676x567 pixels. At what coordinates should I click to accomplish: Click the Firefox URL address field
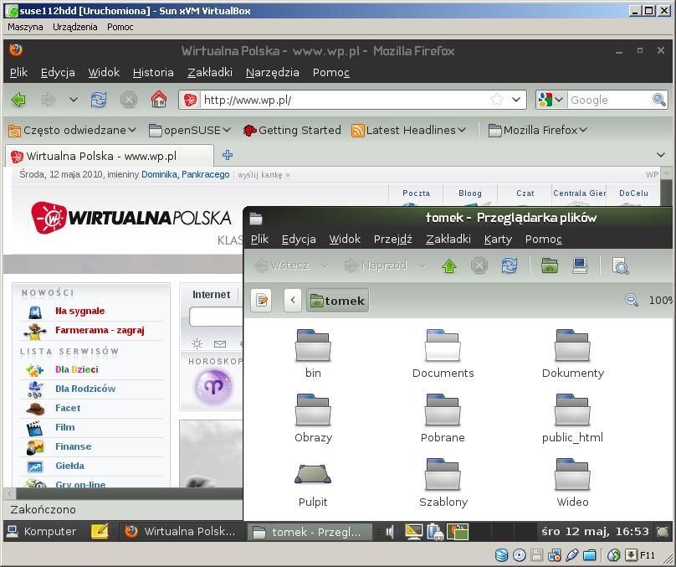pyautogui.click(x=345, y=101)
